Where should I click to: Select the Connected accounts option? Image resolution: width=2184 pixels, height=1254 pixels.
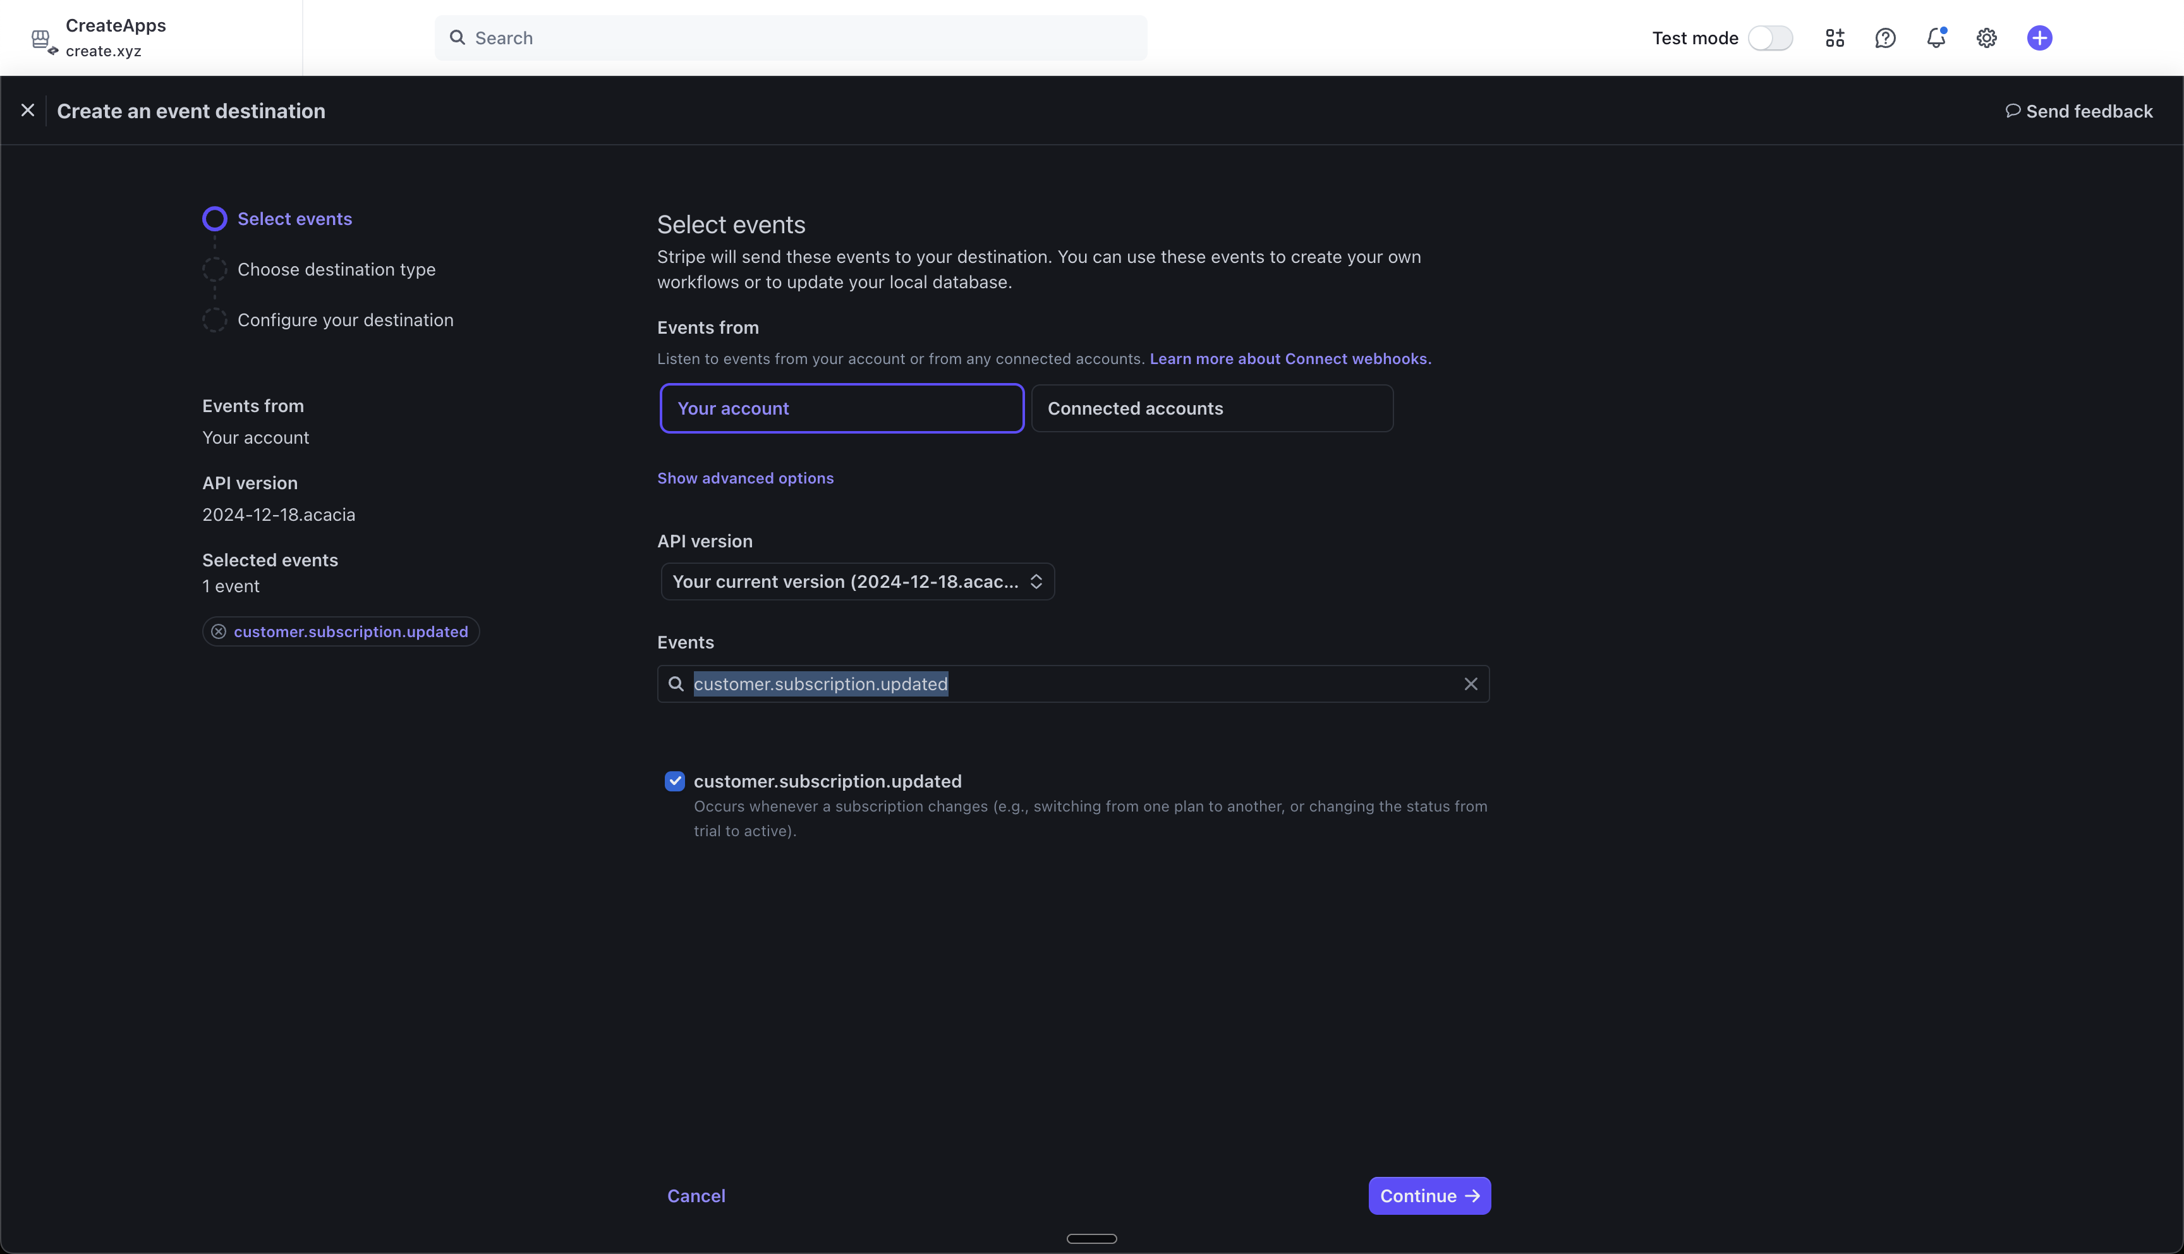[1211, 408]
